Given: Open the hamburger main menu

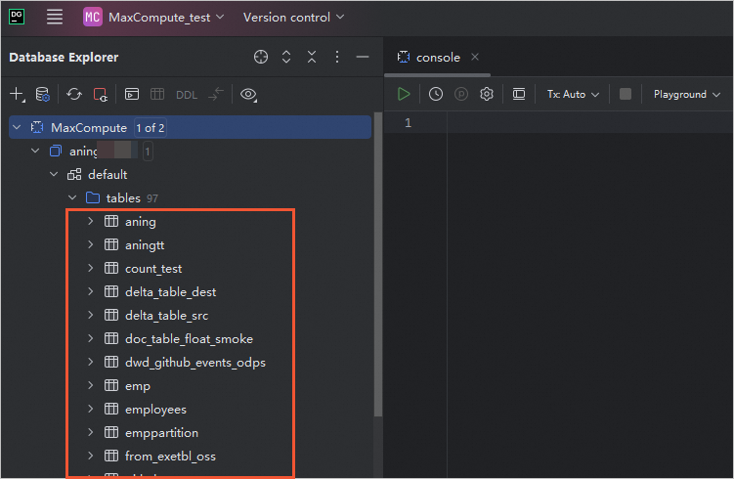Looking at the screenshot, I should coord(55,17).
